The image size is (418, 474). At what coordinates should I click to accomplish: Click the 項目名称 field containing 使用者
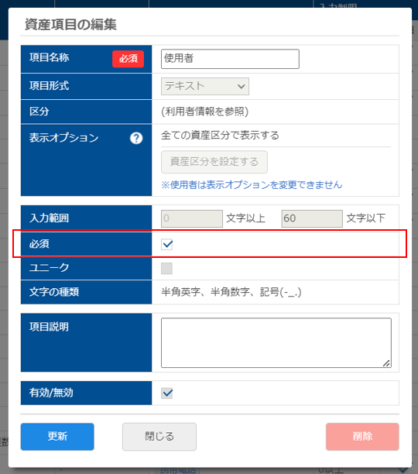pos(230,59)
